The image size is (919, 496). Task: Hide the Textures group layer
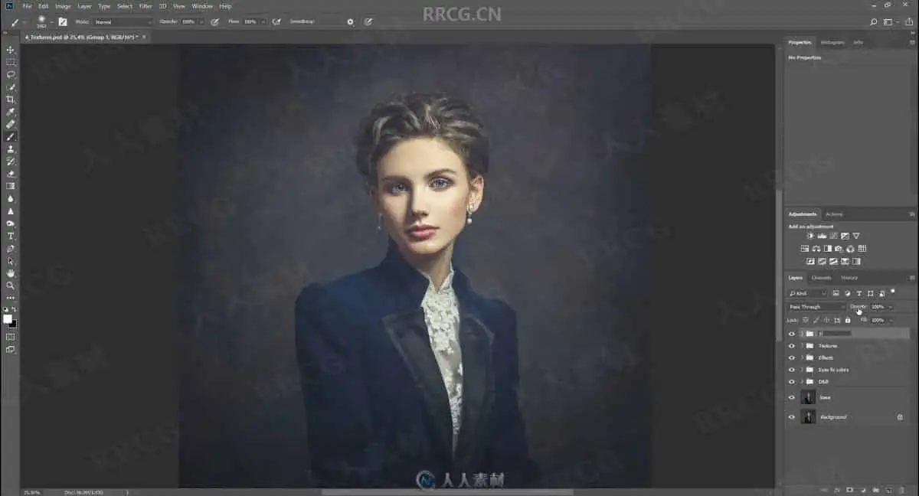click(x=792, y=346)
